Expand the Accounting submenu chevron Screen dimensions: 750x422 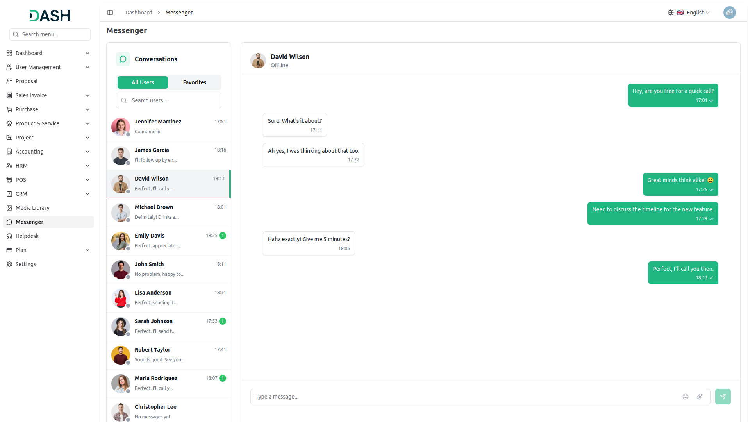click(x=87, y=152)
